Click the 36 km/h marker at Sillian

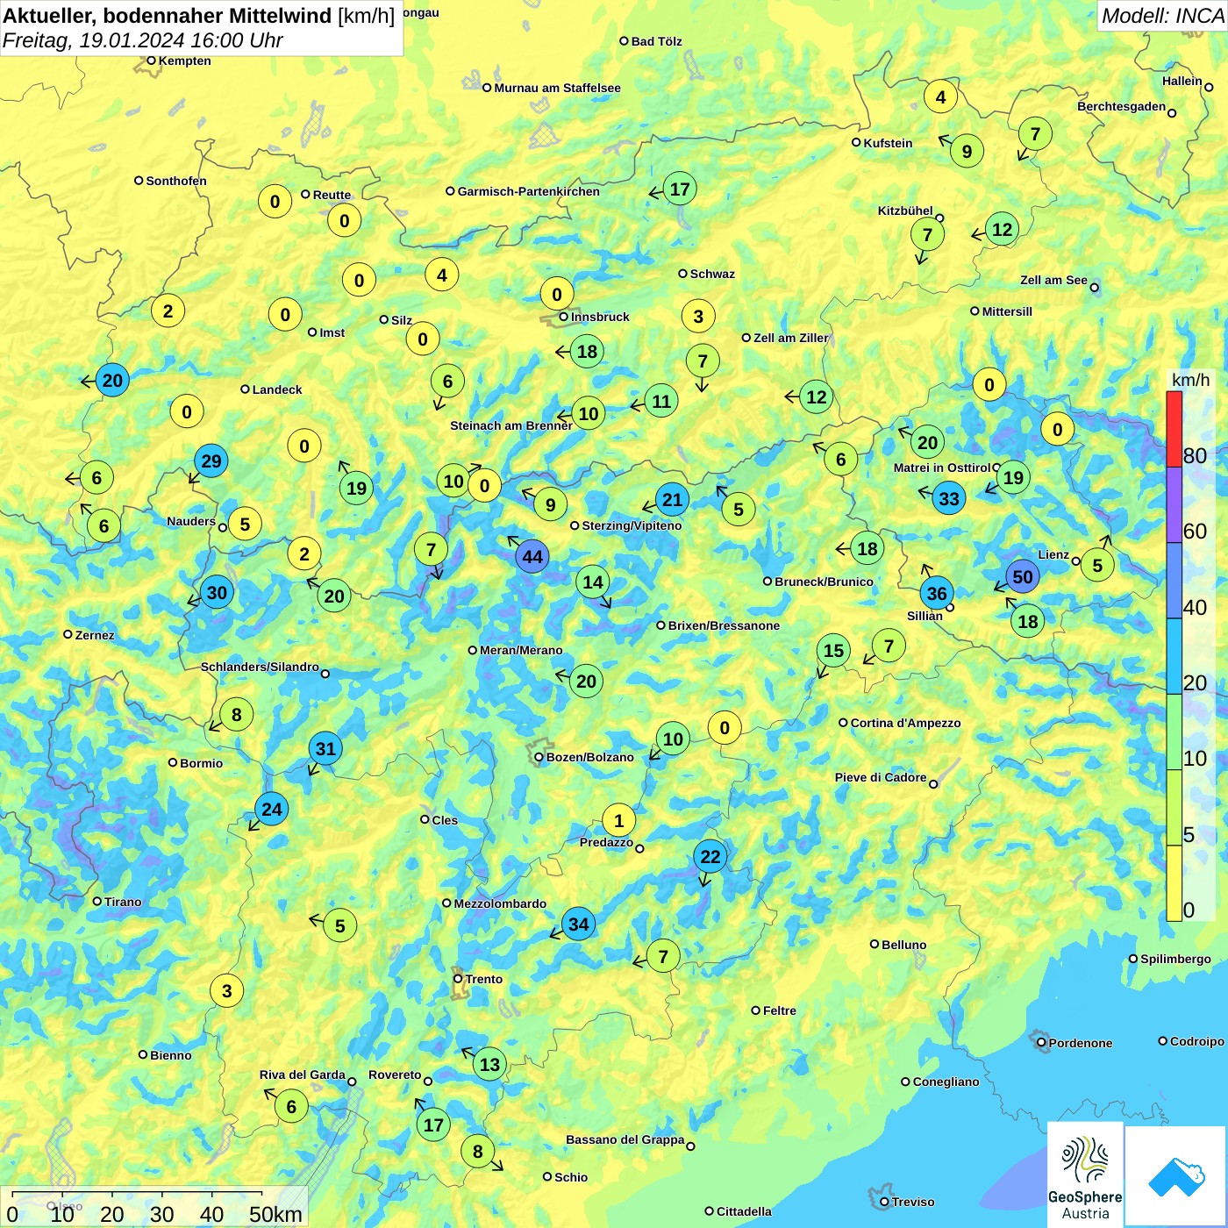pos(937,594)
